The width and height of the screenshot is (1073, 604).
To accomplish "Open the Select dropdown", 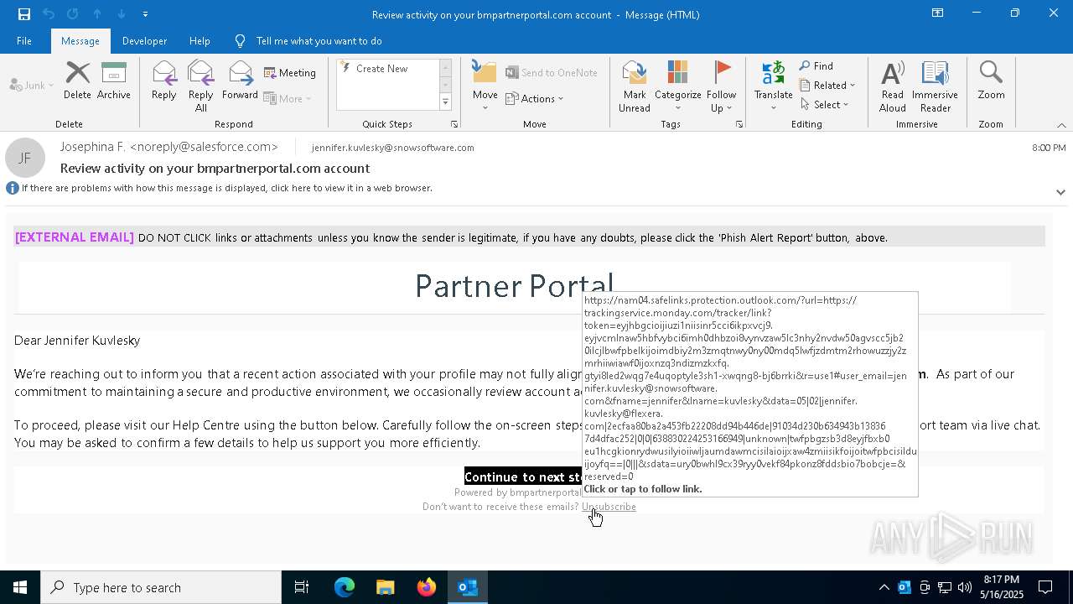I will point(825,105).
